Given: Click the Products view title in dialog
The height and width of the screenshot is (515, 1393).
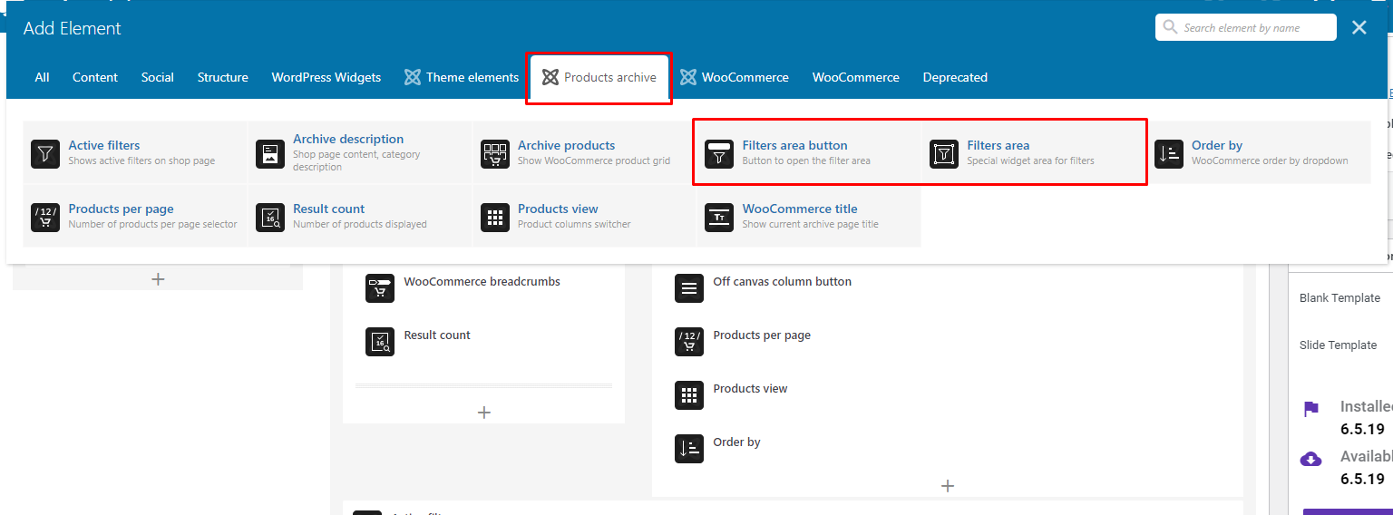Looking at the screenshot, I should 558,209.
